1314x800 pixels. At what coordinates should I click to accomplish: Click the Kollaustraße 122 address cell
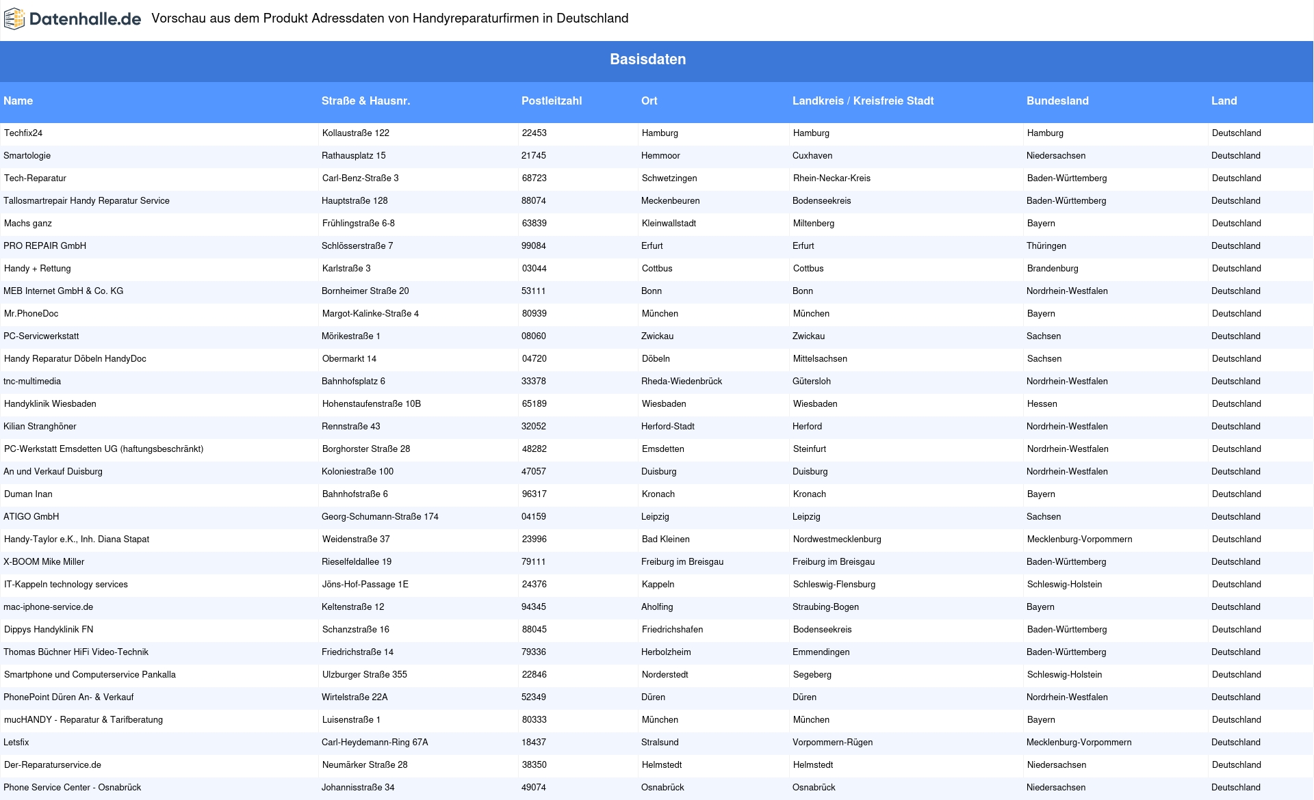coord(356,133)
